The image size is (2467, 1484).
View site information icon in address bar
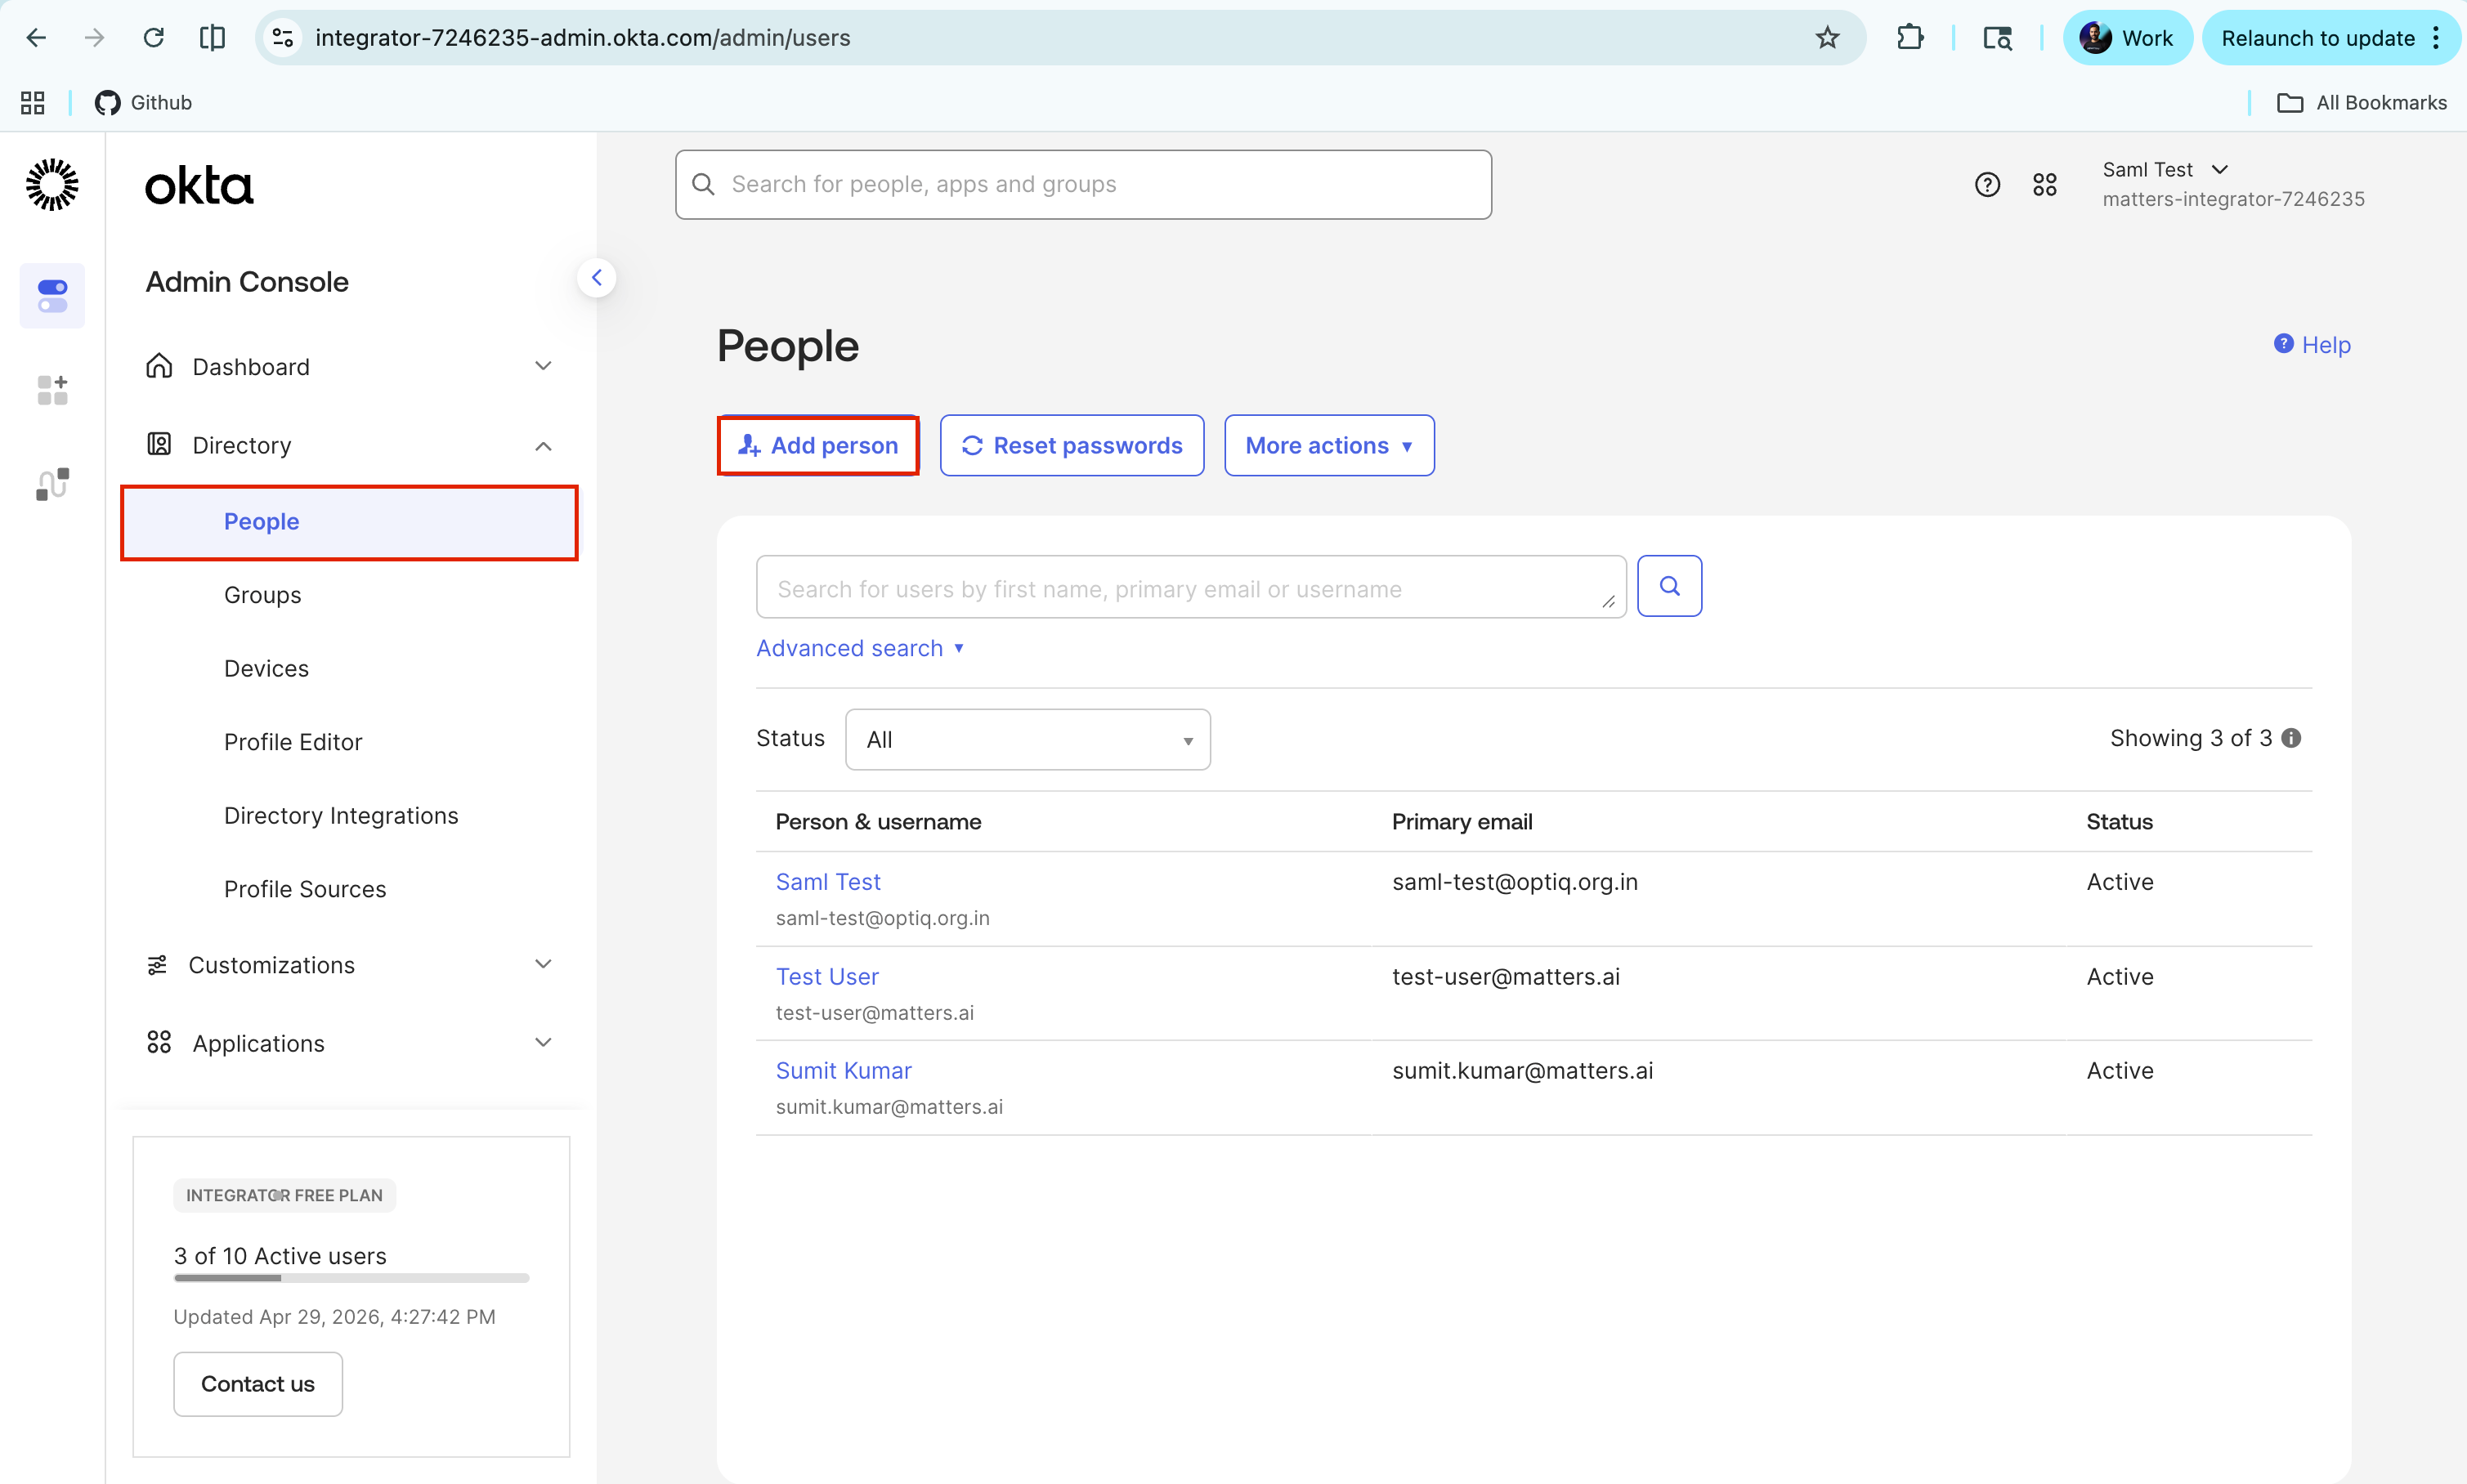coord(283,38)
